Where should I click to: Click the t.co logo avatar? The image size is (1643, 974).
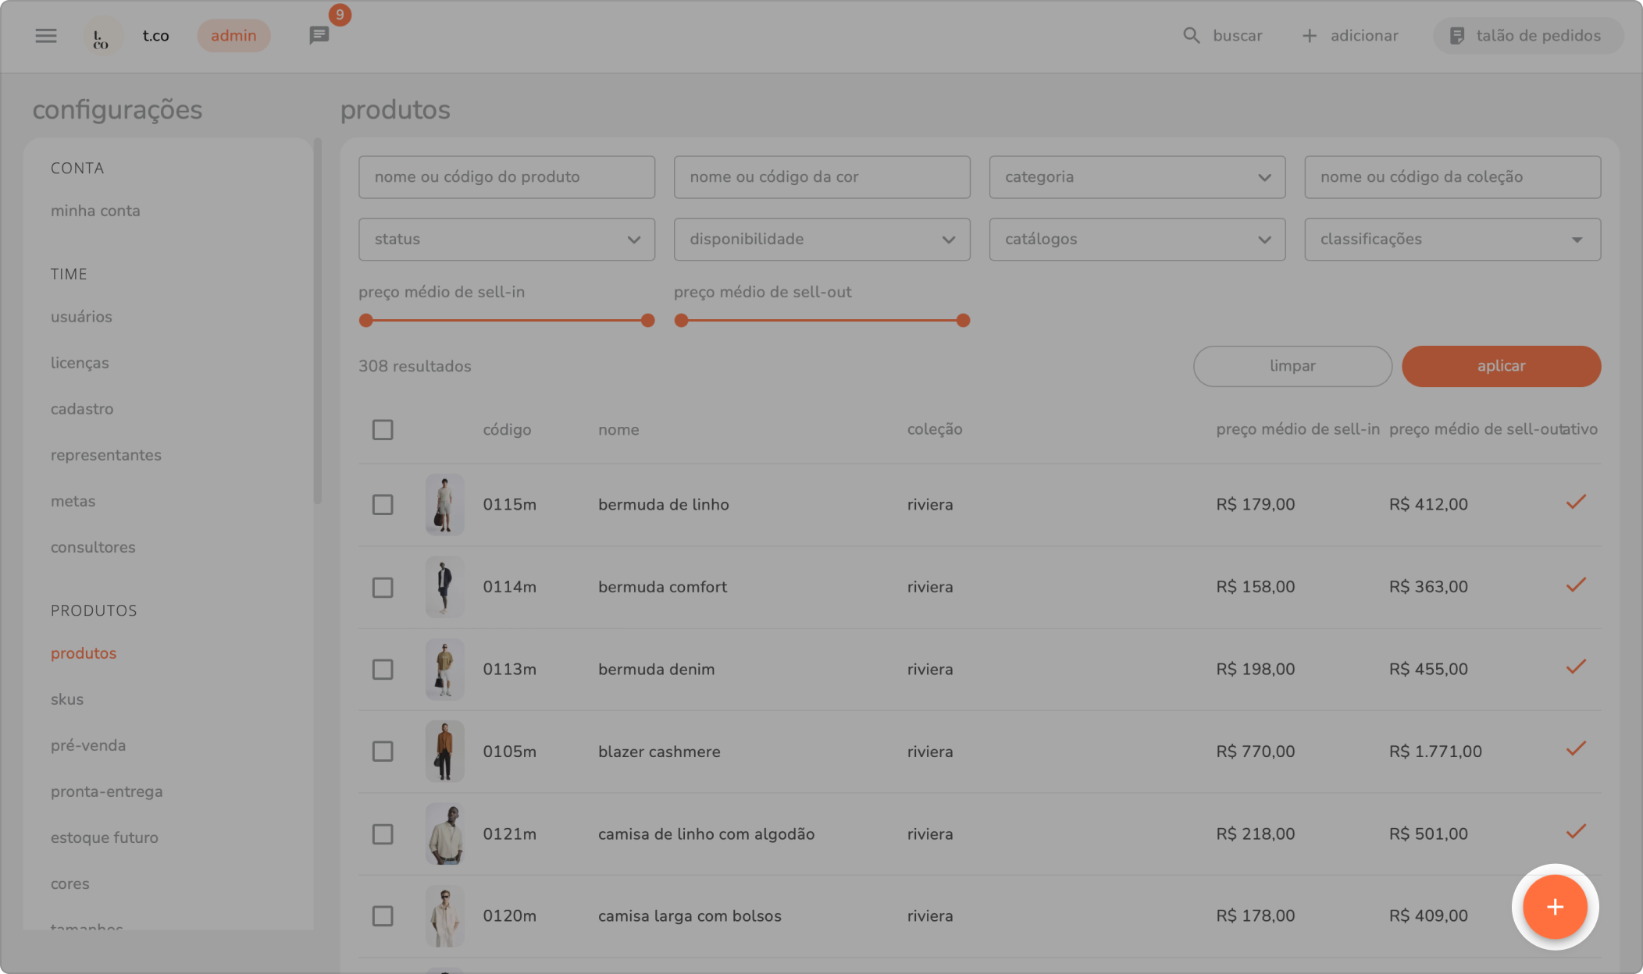(102, 36)
